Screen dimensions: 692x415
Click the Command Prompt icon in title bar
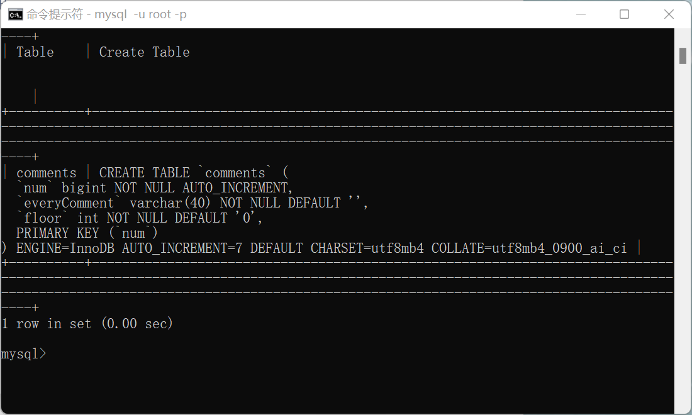[14, 13]
